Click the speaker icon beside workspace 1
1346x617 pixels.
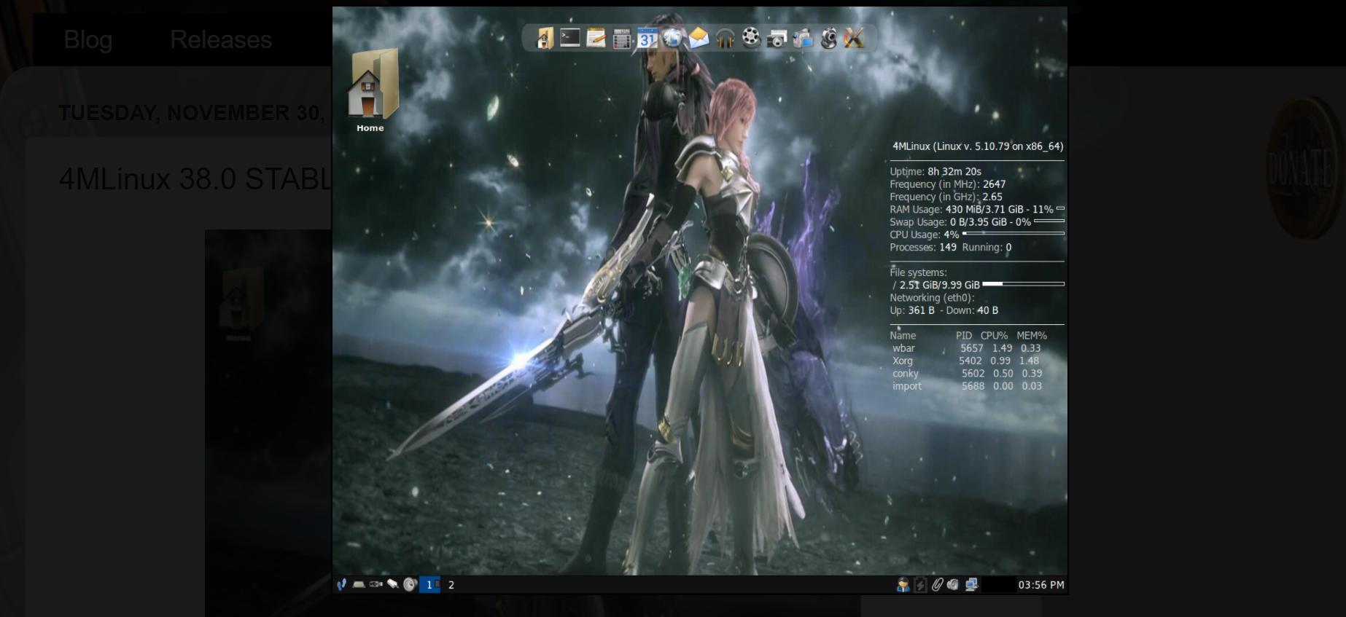(410, 584)
